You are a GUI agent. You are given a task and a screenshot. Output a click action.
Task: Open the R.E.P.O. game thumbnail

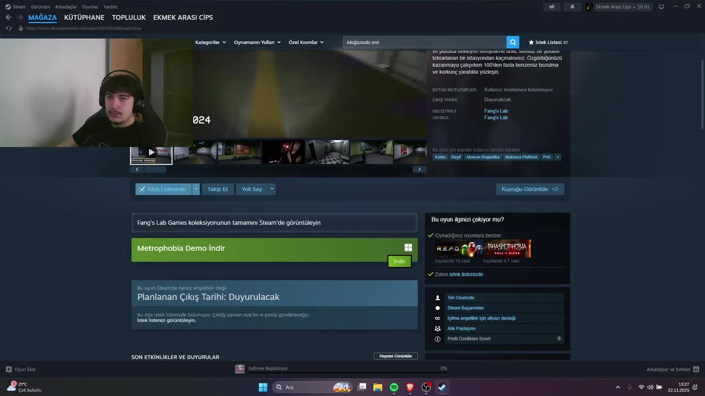(458, 249)
